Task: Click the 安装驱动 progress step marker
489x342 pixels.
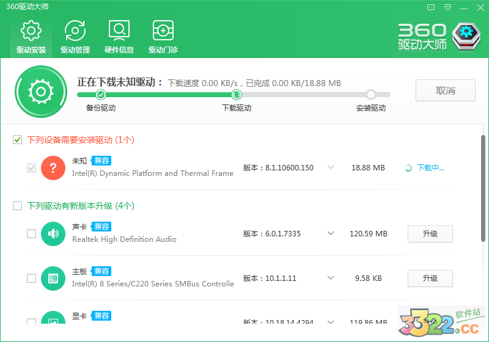Action: 371,95
